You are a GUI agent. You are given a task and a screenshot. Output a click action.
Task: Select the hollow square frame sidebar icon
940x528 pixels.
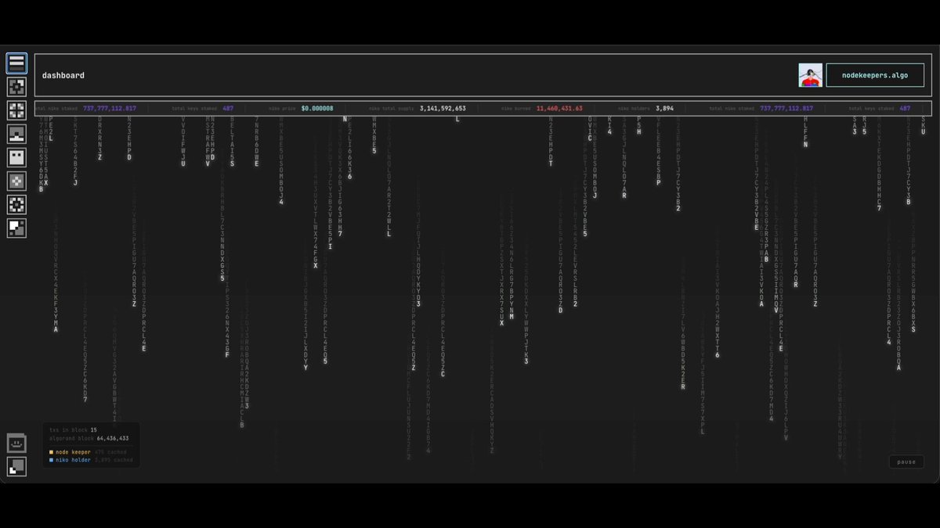point(16,87)
